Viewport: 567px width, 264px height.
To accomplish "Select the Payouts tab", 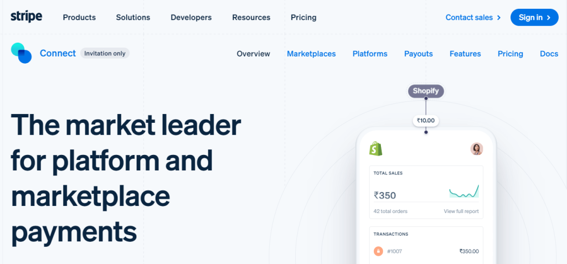I will [x=419, y=54].
